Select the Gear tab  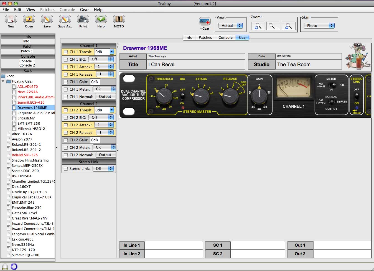point(243,37)
